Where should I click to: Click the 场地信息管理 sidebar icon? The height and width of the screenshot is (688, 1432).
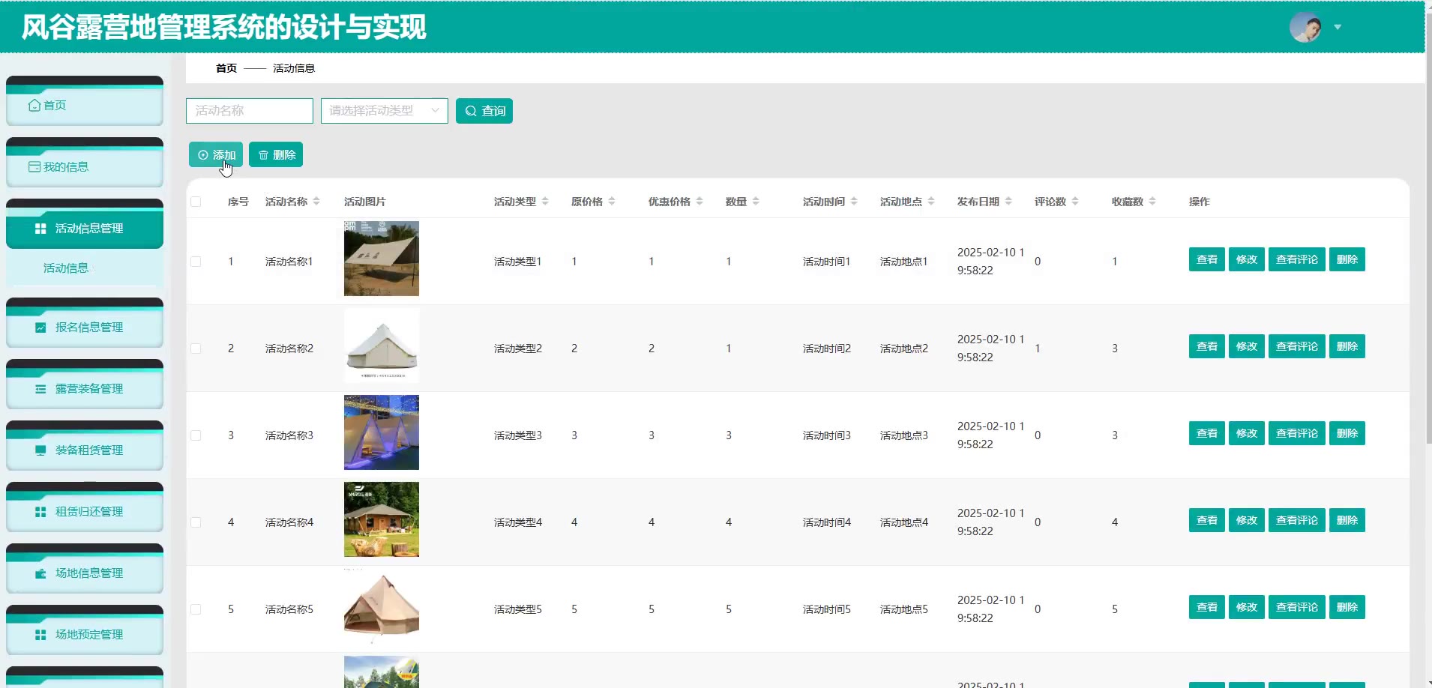click(x=40, y=573)
